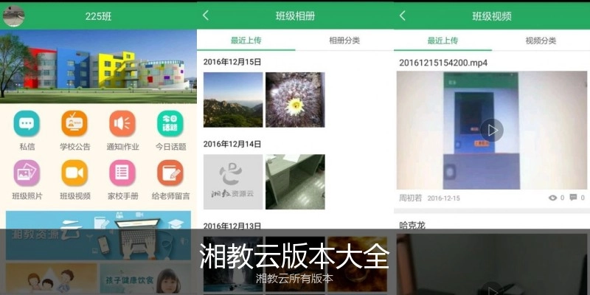
Task: Click the 2016-12-15 upload date text
Action: [x=444, y=198]
